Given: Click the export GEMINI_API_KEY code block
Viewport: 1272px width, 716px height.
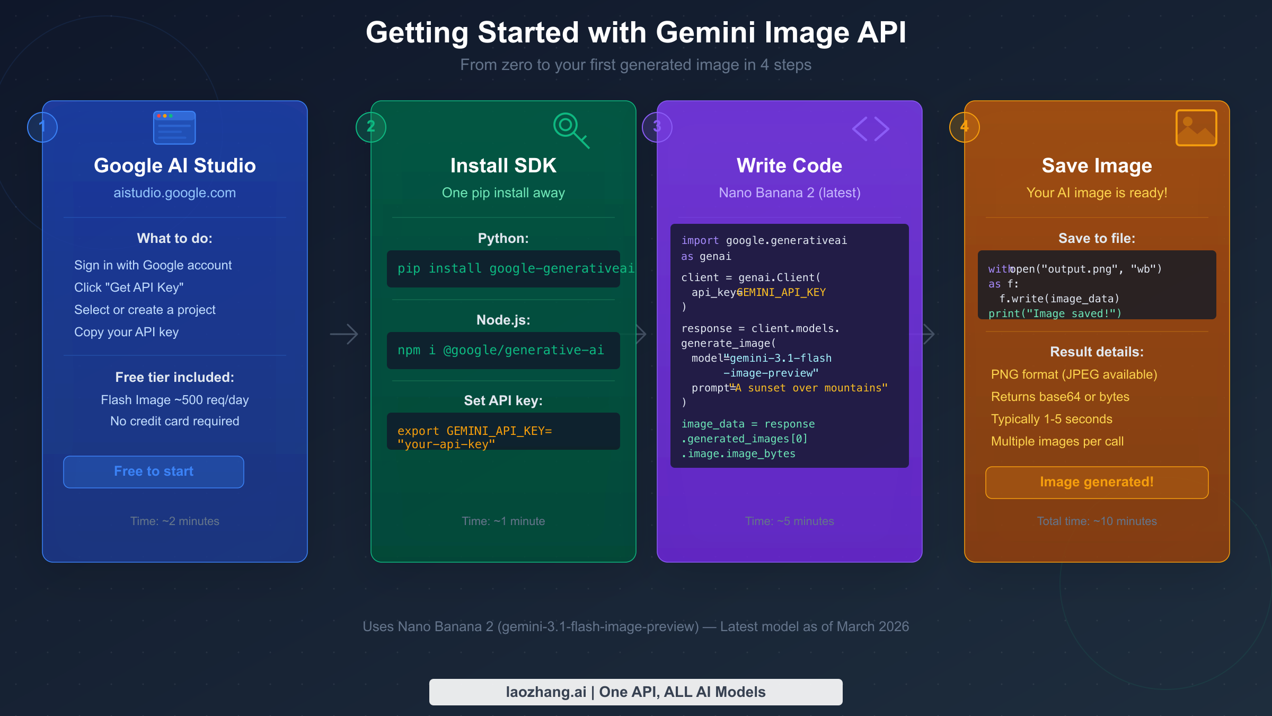Looking at the screenshot, I should tap(503, 431).
